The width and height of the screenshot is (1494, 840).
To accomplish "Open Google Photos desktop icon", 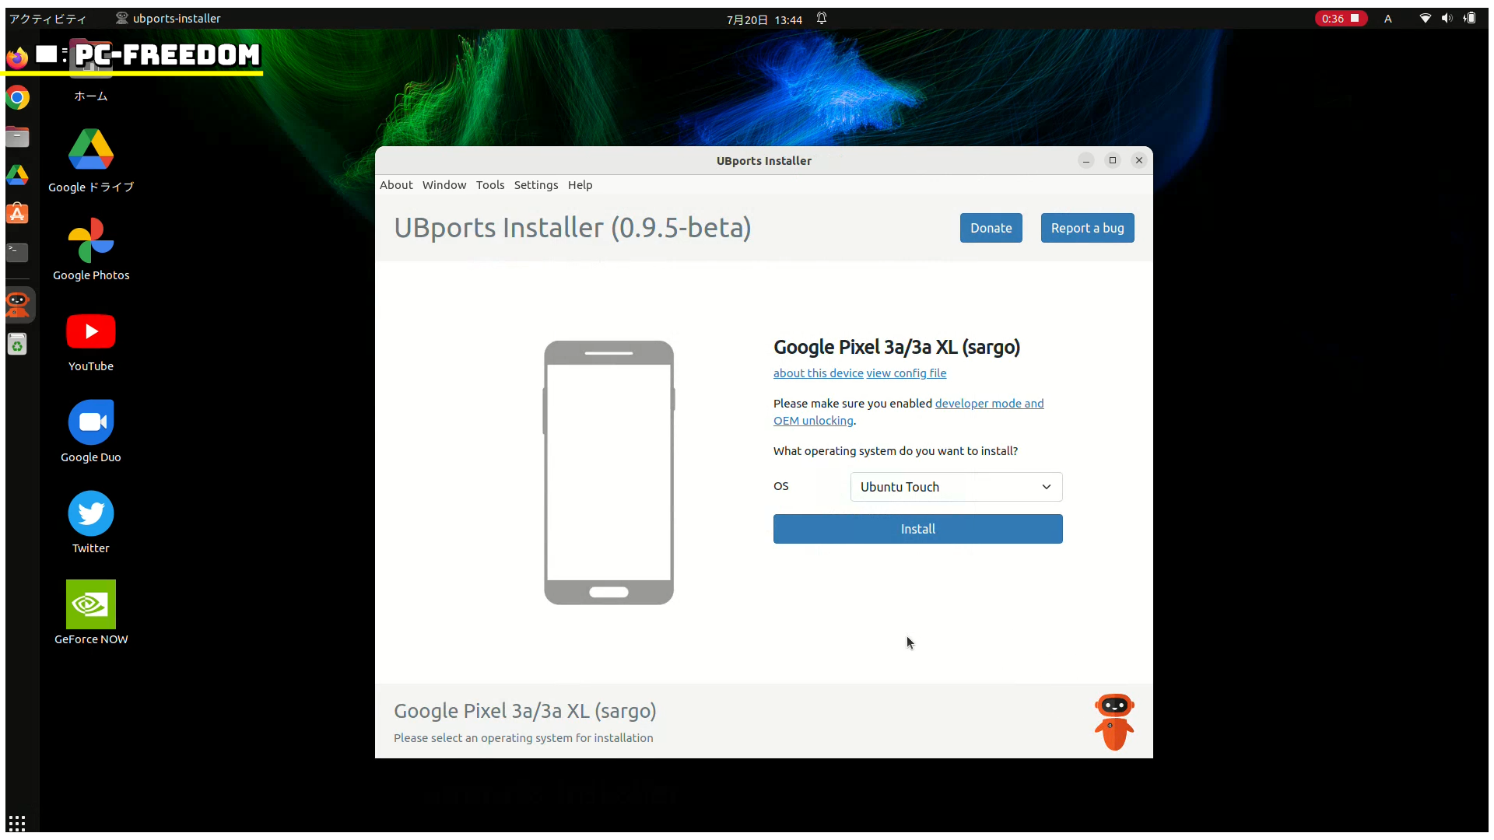I will click(91, 242).
